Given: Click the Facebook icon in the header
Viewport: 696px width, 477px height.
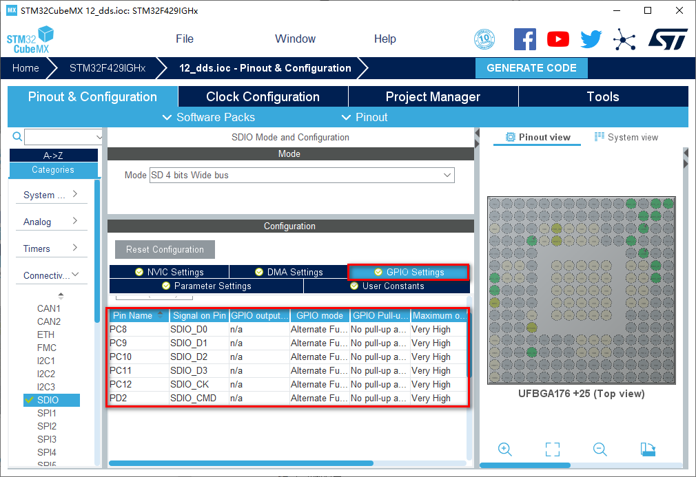Looking at the screenshot, I should pyautogui.click(x=524, y=39).
